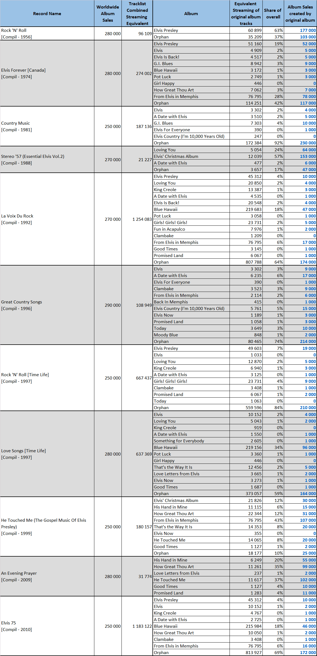Click streaming equivalent value '96 109'
The height and width of the screenshot is (656, 317).
point(145,34)
